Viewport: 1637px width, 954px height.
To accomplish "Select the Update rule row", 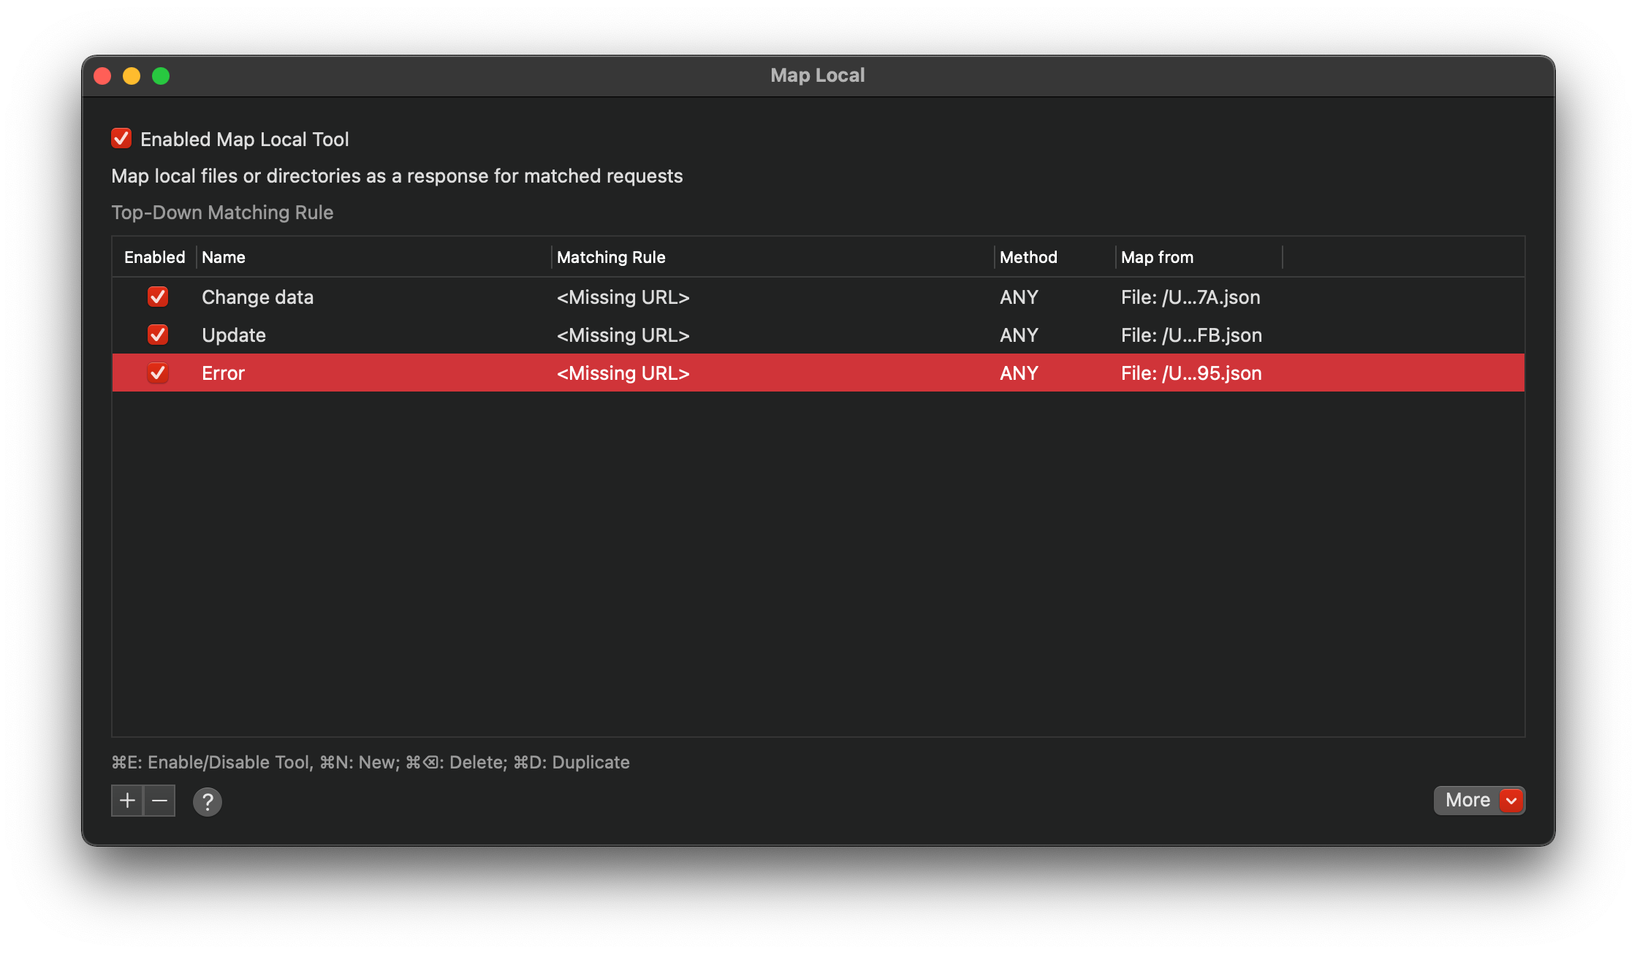I will pos(234,335).
